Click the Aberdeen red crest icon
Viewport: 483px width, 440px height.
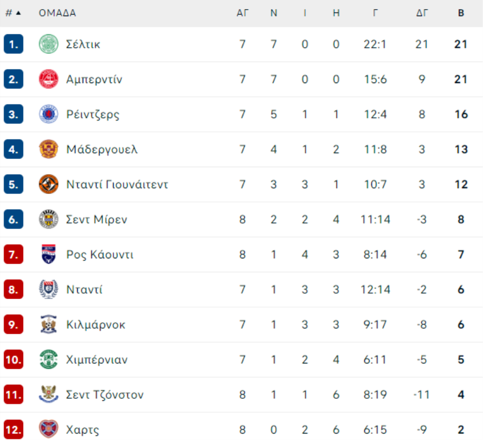tap(48, 79)
